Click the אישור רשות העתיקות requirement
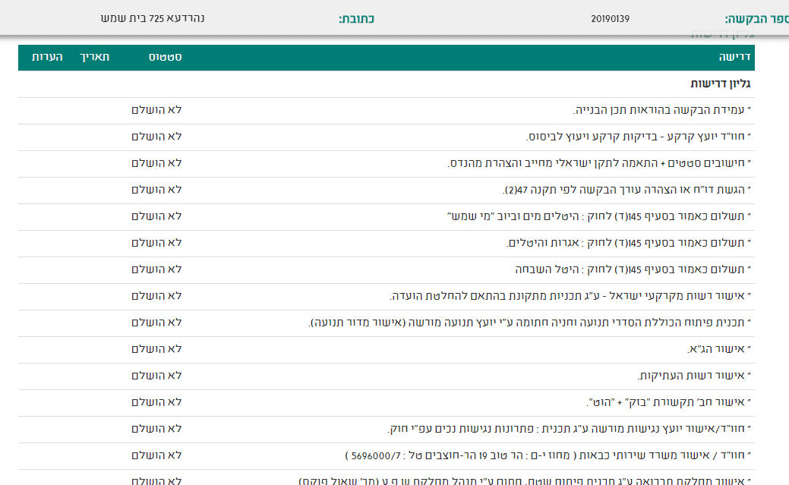This screenshot has height=485, width=789. (693, 376)
